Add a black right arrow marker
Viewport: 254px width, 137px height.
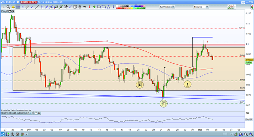pos(84,7)
